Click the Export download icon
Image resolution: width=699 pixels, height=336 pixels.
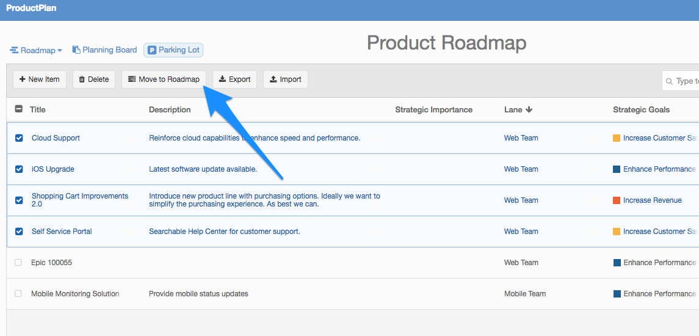pos(222,79)
